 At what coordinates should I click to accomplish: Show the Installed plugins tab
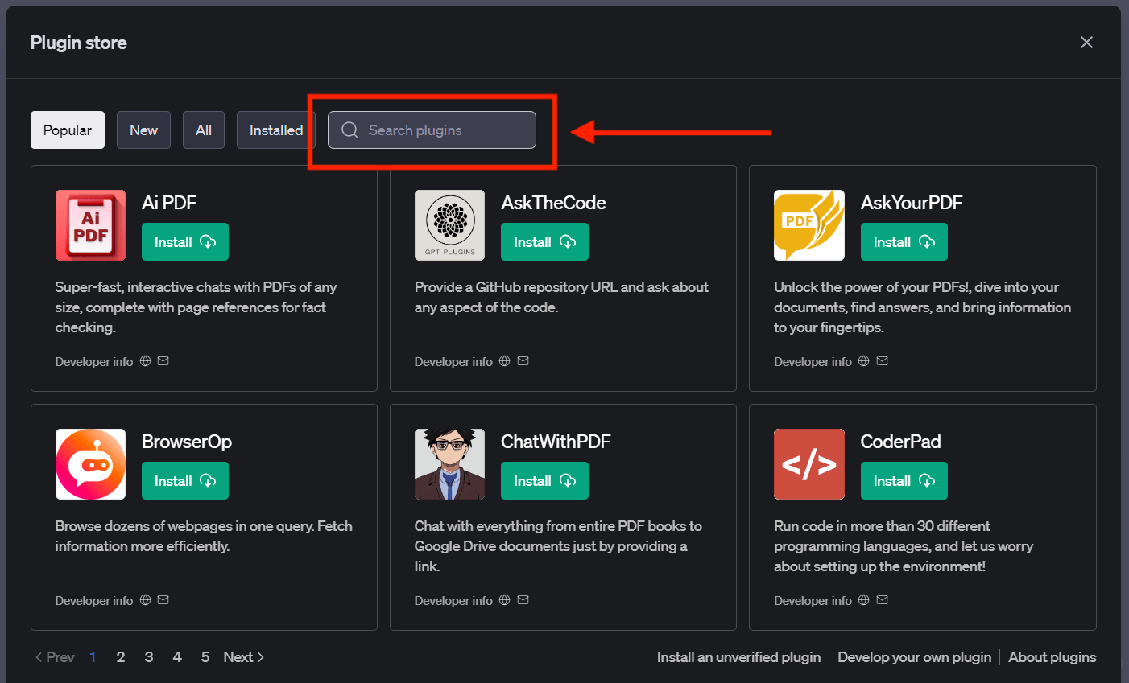coord(276,130)
